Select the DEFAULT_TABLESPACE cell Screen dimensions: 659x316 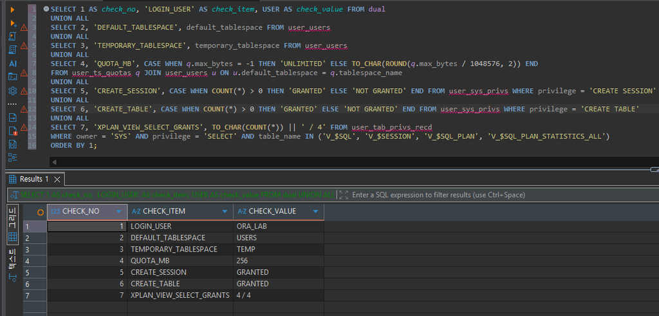coord(180,238)
